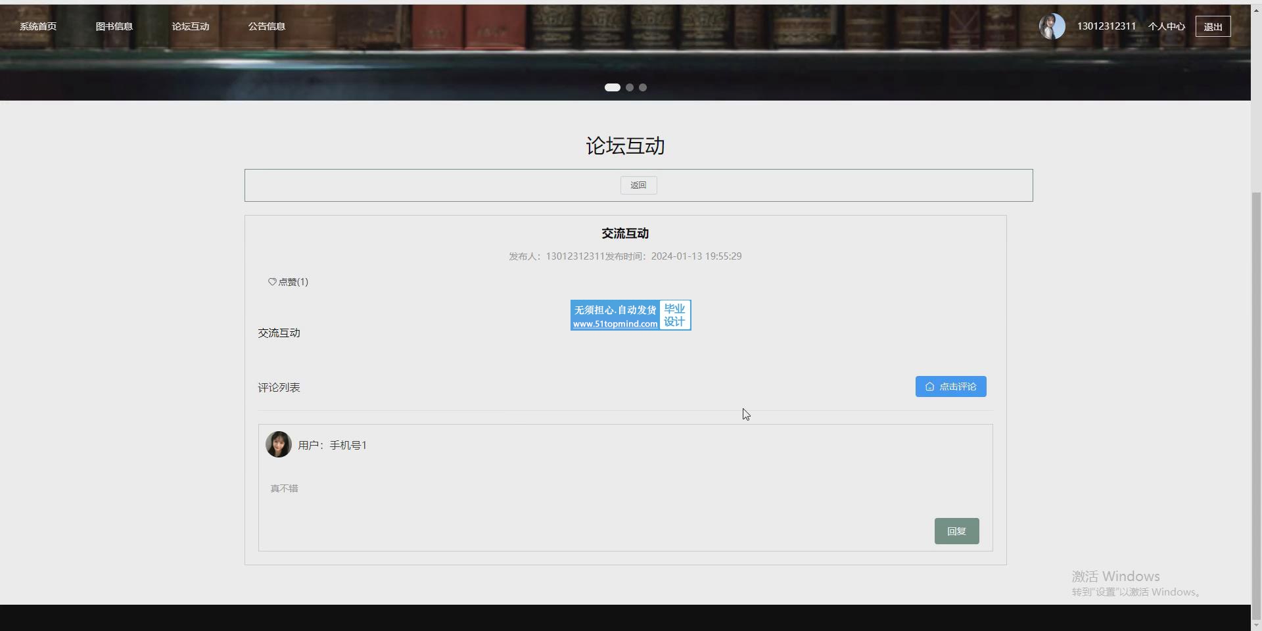The image size is (1262, 631).
Task: Go to 图书信息 page
Action: 114,26
